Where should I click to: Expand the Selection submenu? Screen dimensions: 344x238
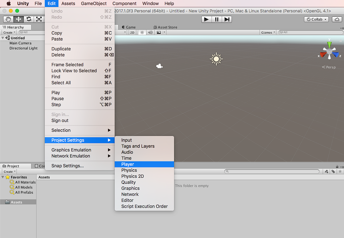click(80, 130)
